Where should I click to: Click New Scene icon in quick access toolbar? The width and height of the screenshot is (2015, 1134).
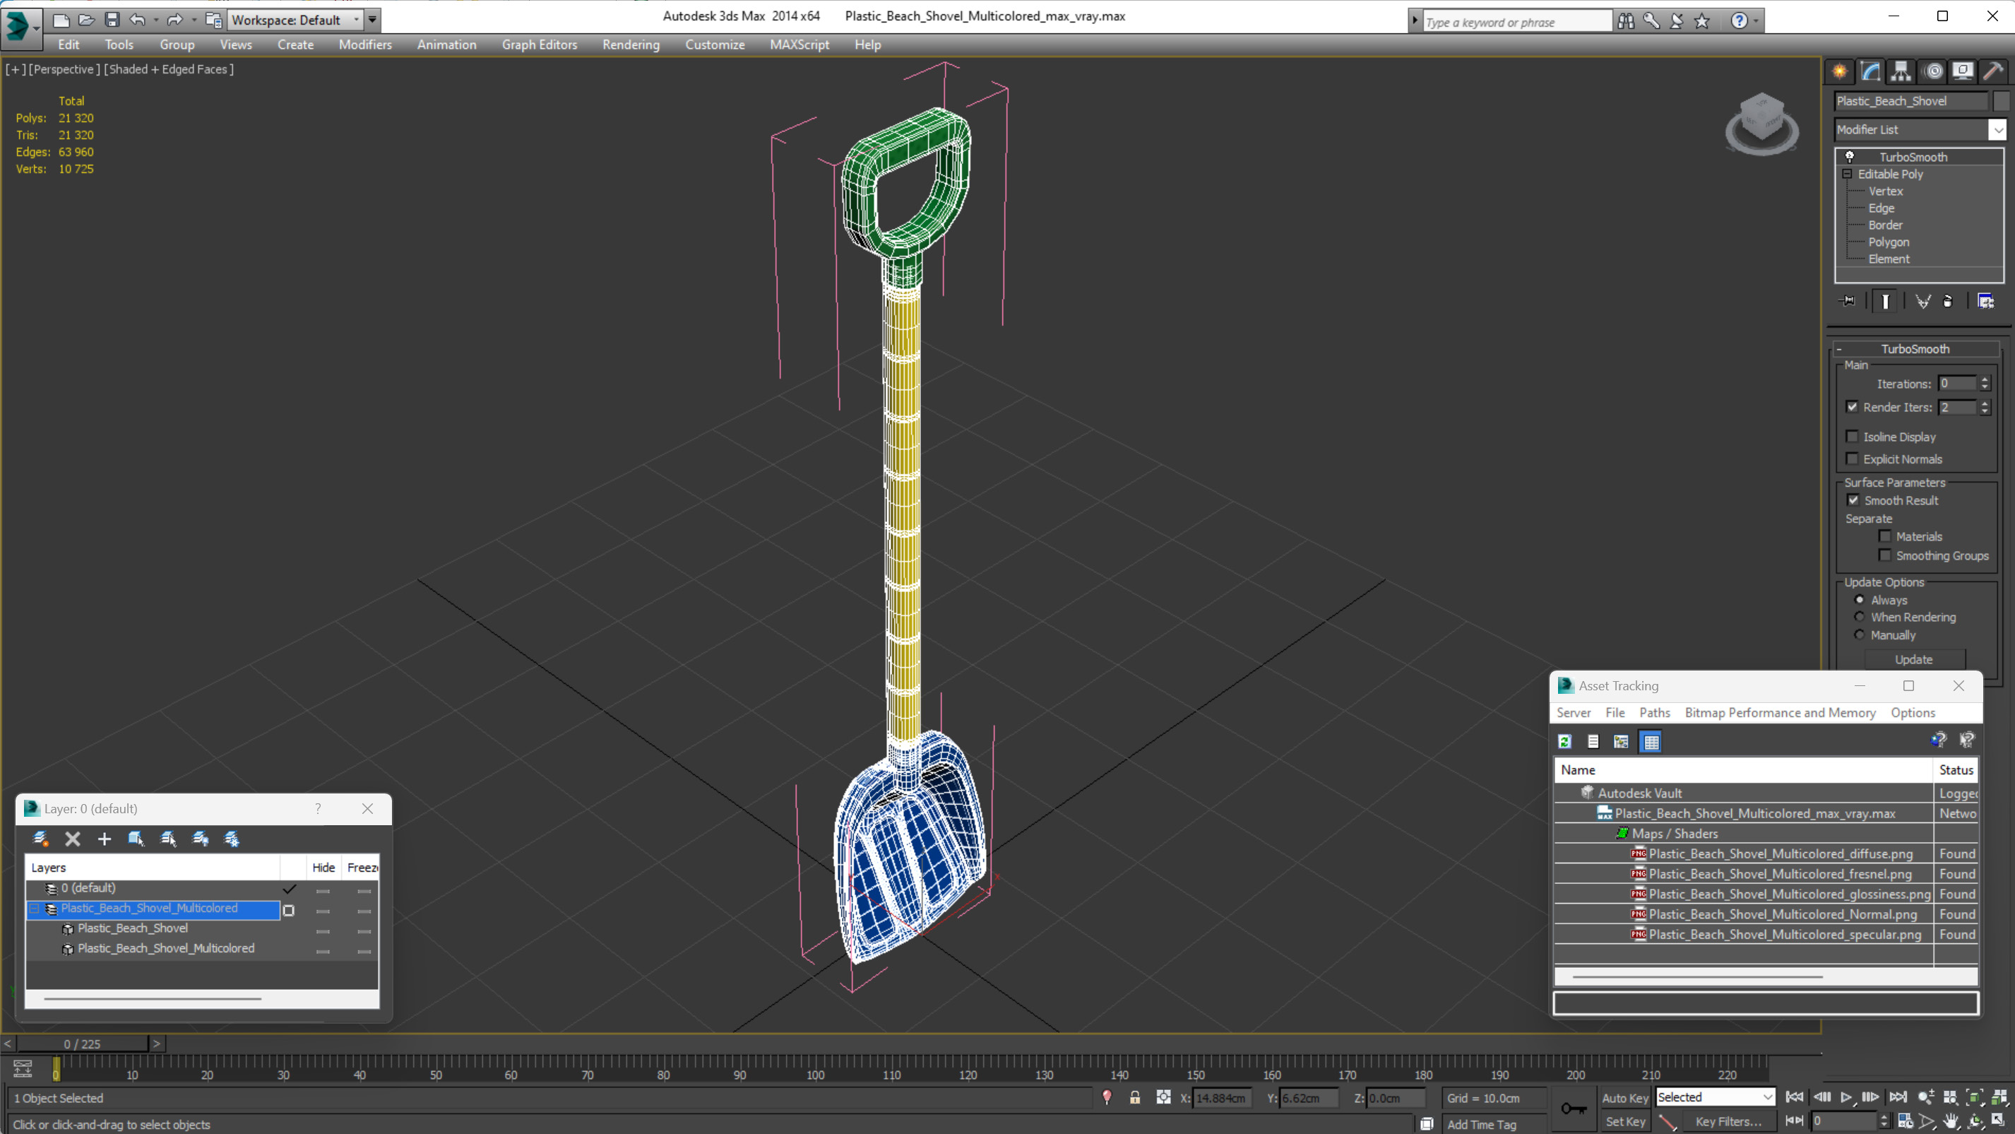pyautogui.click(x=61, y=20)
